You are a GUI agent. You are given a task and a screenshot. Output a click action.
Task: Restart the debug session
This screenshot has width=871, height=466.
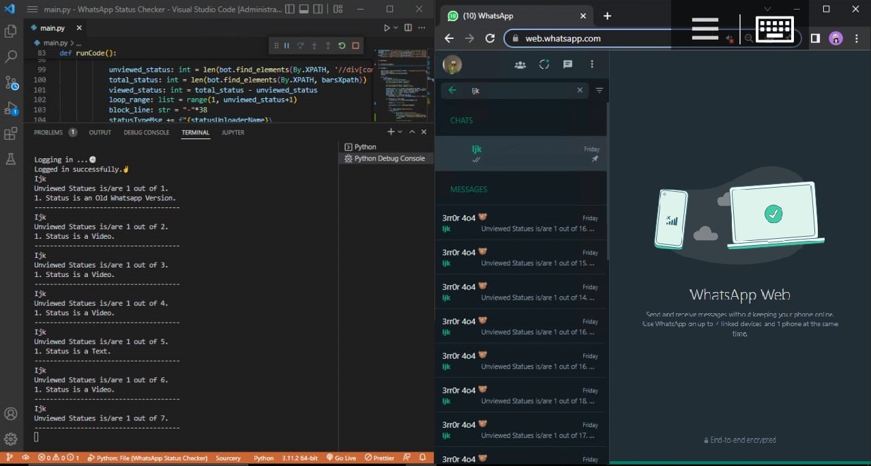342,46
